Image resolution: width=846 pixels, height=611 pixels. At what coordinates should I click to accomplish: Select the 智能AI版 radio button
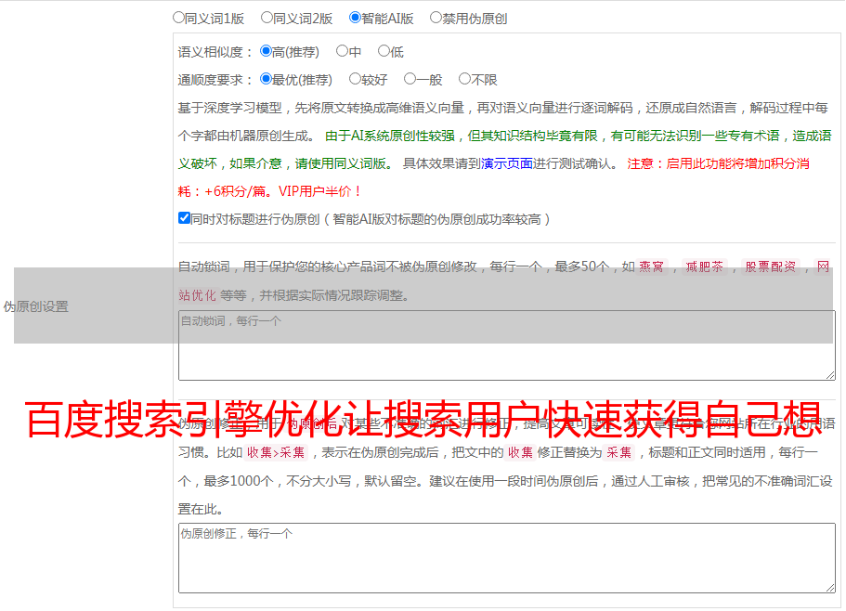tap(355, 18)
